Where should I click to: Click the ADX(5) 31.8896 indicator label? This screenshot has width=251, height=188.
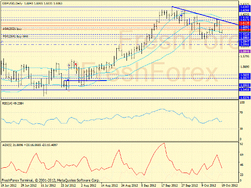tap(13, 145)
